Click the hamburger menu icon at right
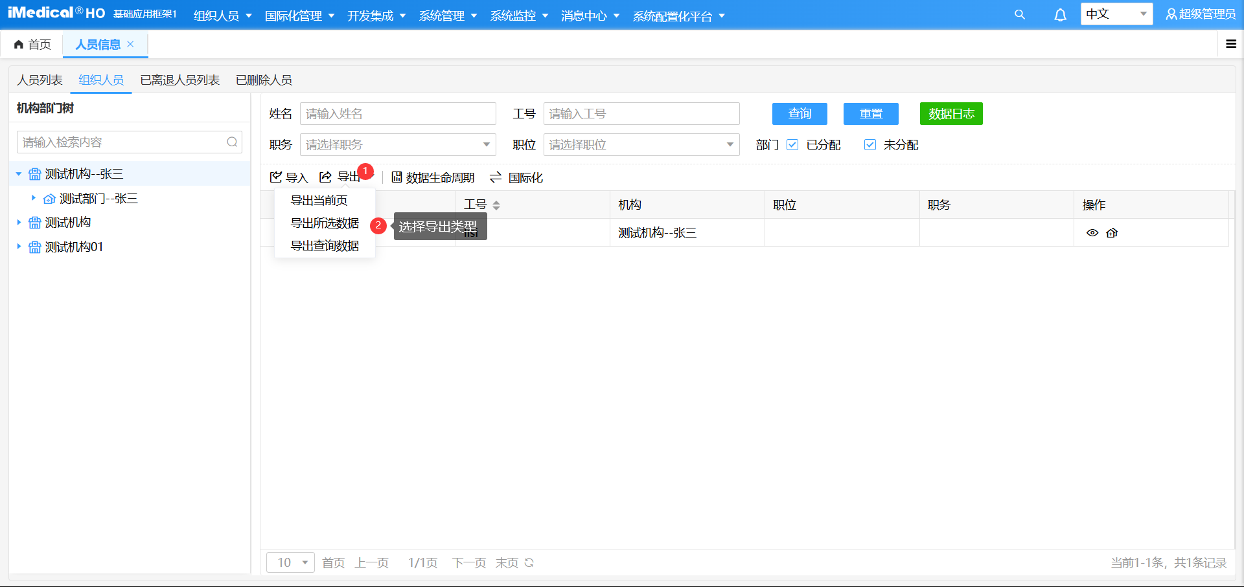The image size is (1244, 587). click(1231, 44)
